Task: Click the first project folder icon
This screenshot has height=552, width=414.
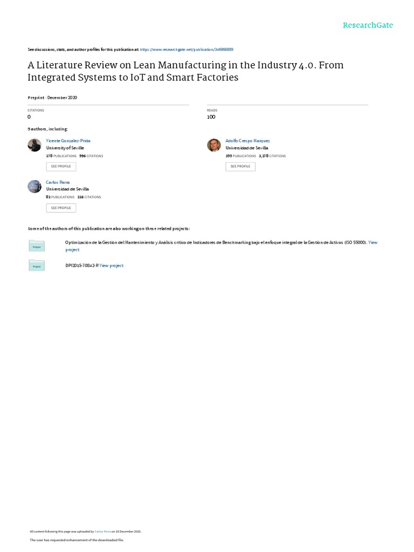Action: [37, 246]
